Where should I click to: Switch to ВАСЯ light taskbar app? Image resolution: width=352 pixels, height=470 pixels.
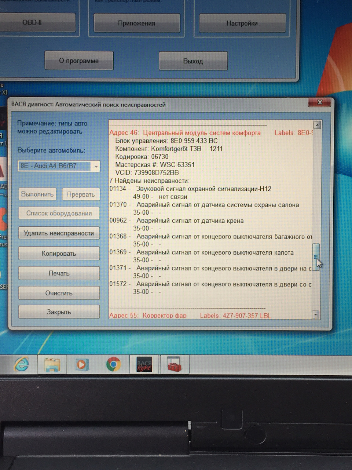pyautogui.click(x=144, y=364)
